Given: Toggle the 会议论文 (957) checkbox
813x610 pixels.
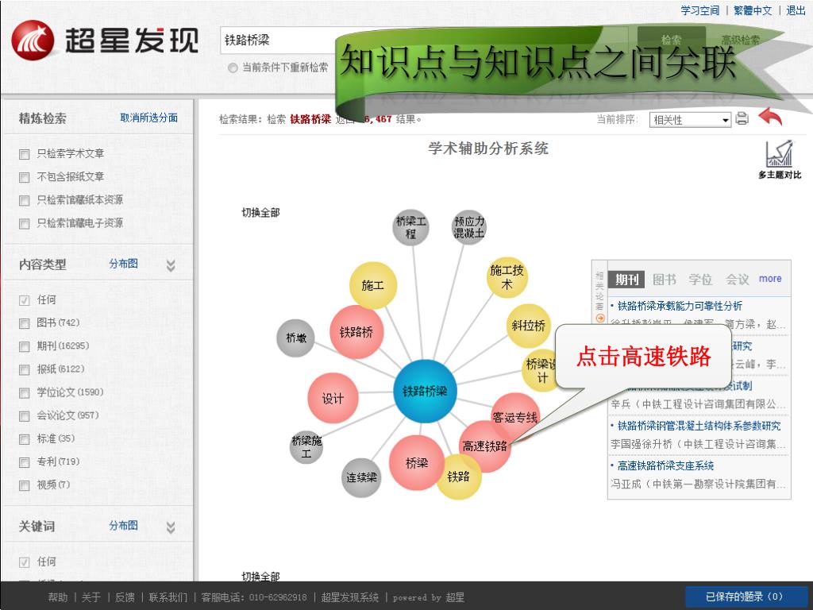Looking at the screenshot, I should (x=24, y=416).
